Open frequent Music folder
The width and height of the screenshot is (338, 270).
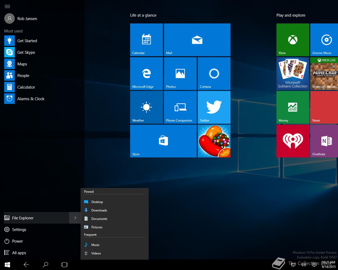point(115,245)
